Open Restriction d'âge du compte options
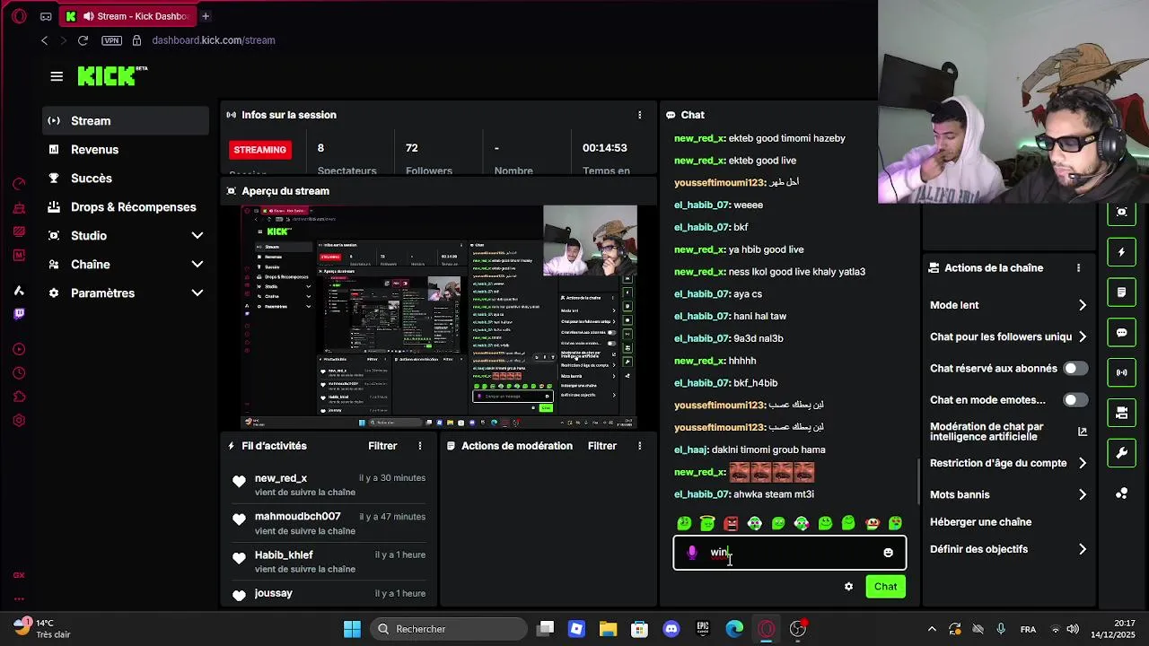The height and width of the screenshot is (646, 1149). point(1009,463)
